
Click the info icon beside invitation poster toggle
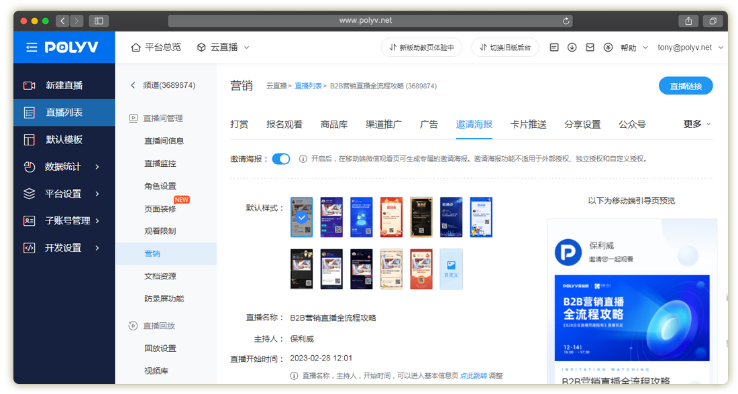(x=303, y=159)
